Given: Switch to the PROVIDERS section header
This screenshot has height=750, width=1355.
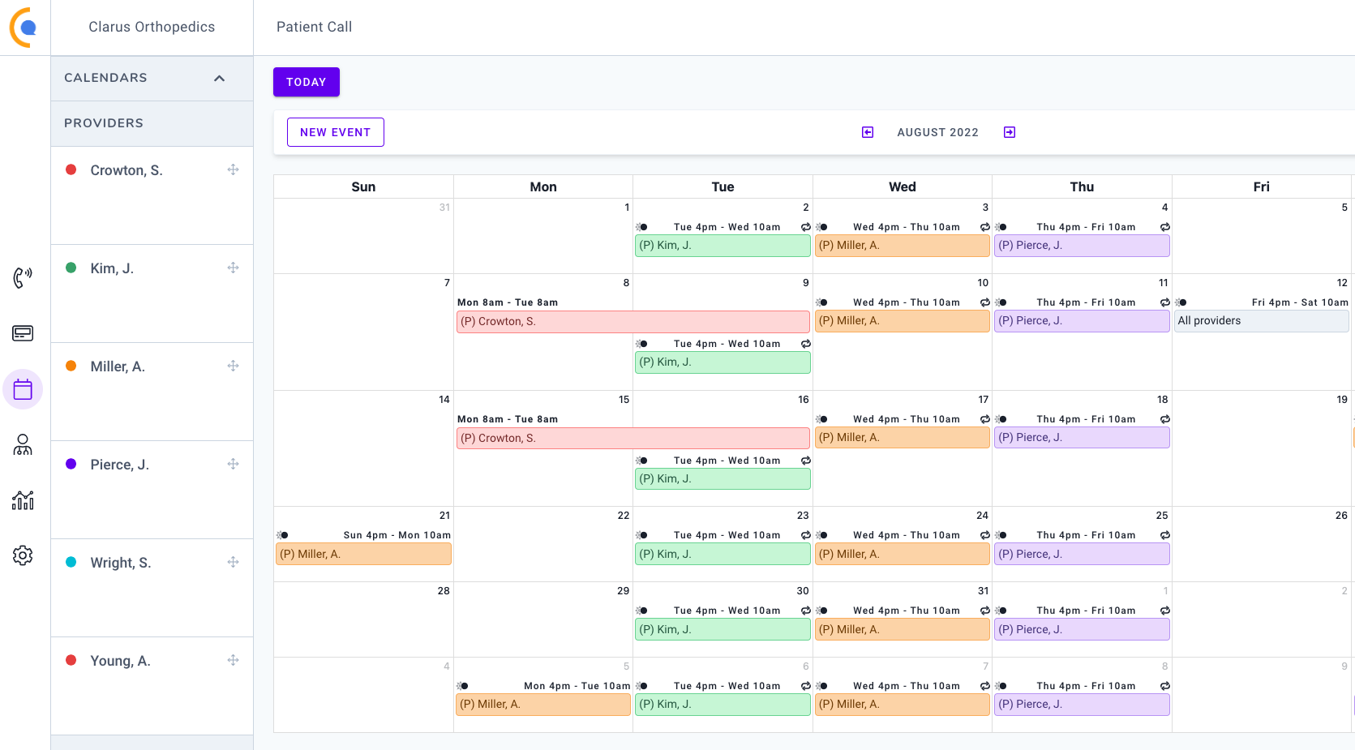Looking at the screenshot, I should pos(104,123).
